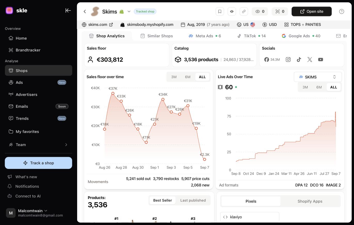
Task: Open Brandtracker in sidebar
Action: pos(38,50)
